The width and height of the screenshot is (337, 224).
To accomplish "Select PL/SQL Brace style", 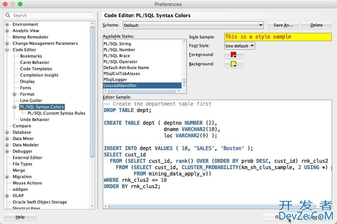I will [142, 56].
